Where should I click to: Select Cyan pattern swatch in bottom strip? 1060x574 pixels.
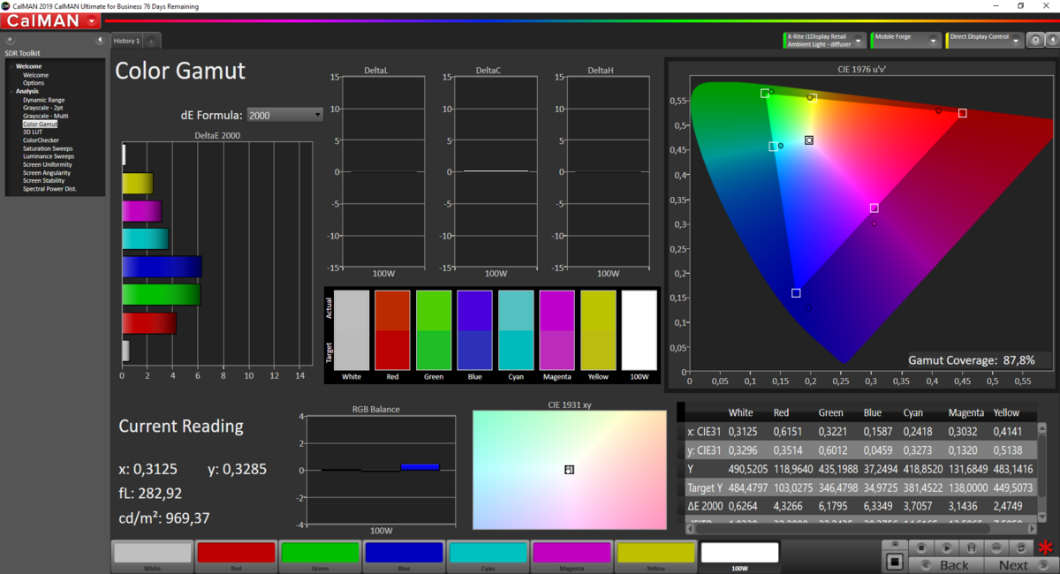click(488, 555)
